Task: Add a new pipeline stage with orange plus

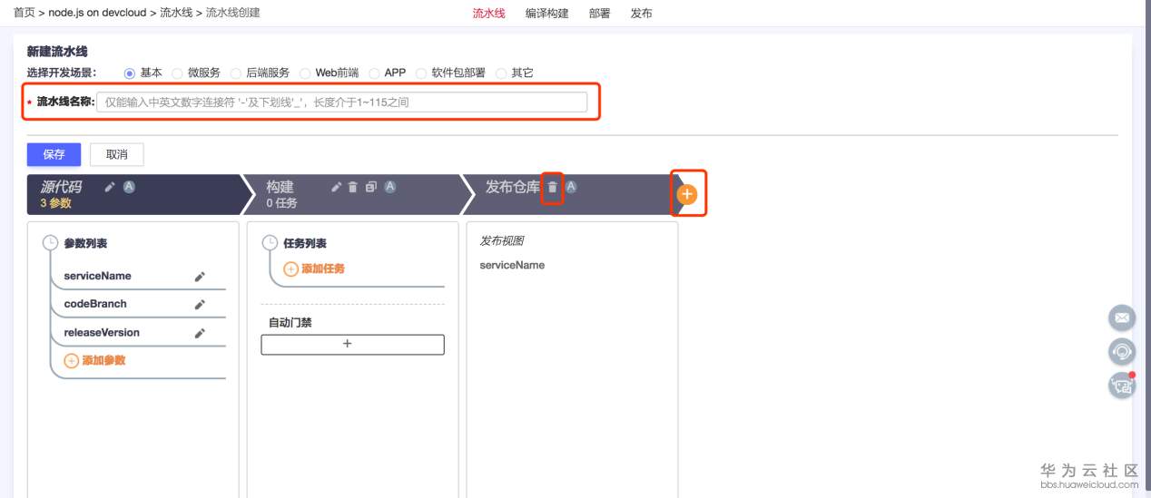Action: point(688,193)
